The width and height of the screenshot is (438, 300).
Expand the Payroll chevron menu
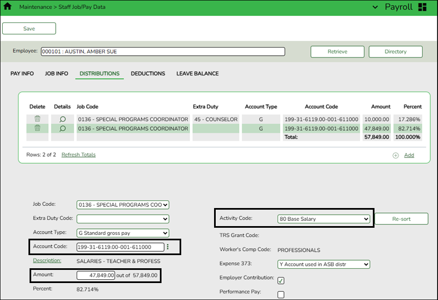tap(375, 7)
